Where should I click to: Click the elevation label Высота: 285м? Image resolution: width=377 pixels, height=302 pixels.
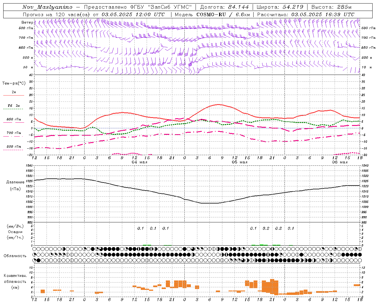[331, 7]
